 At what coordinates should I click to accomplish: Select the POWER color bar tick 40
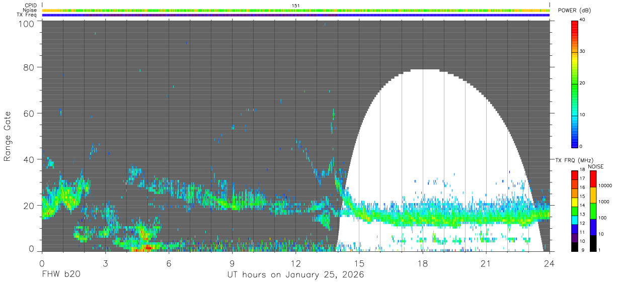(x=582, y=20)
